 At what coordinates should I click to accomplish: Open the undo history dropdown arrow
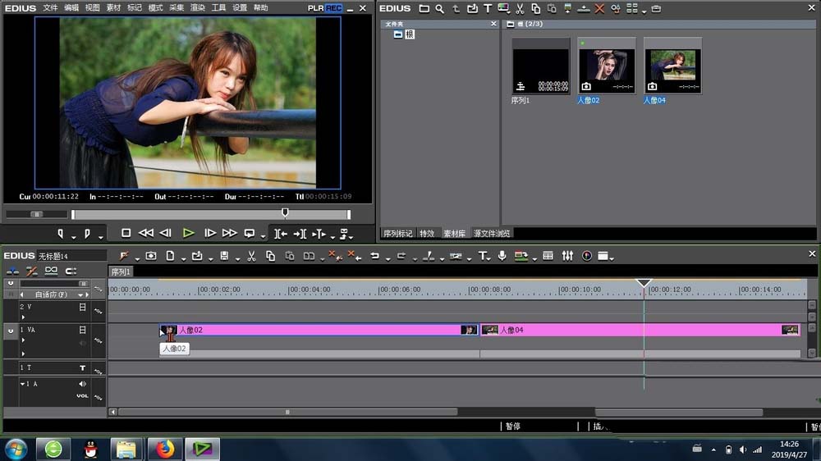pyautogui.click(x=388, y=258)
